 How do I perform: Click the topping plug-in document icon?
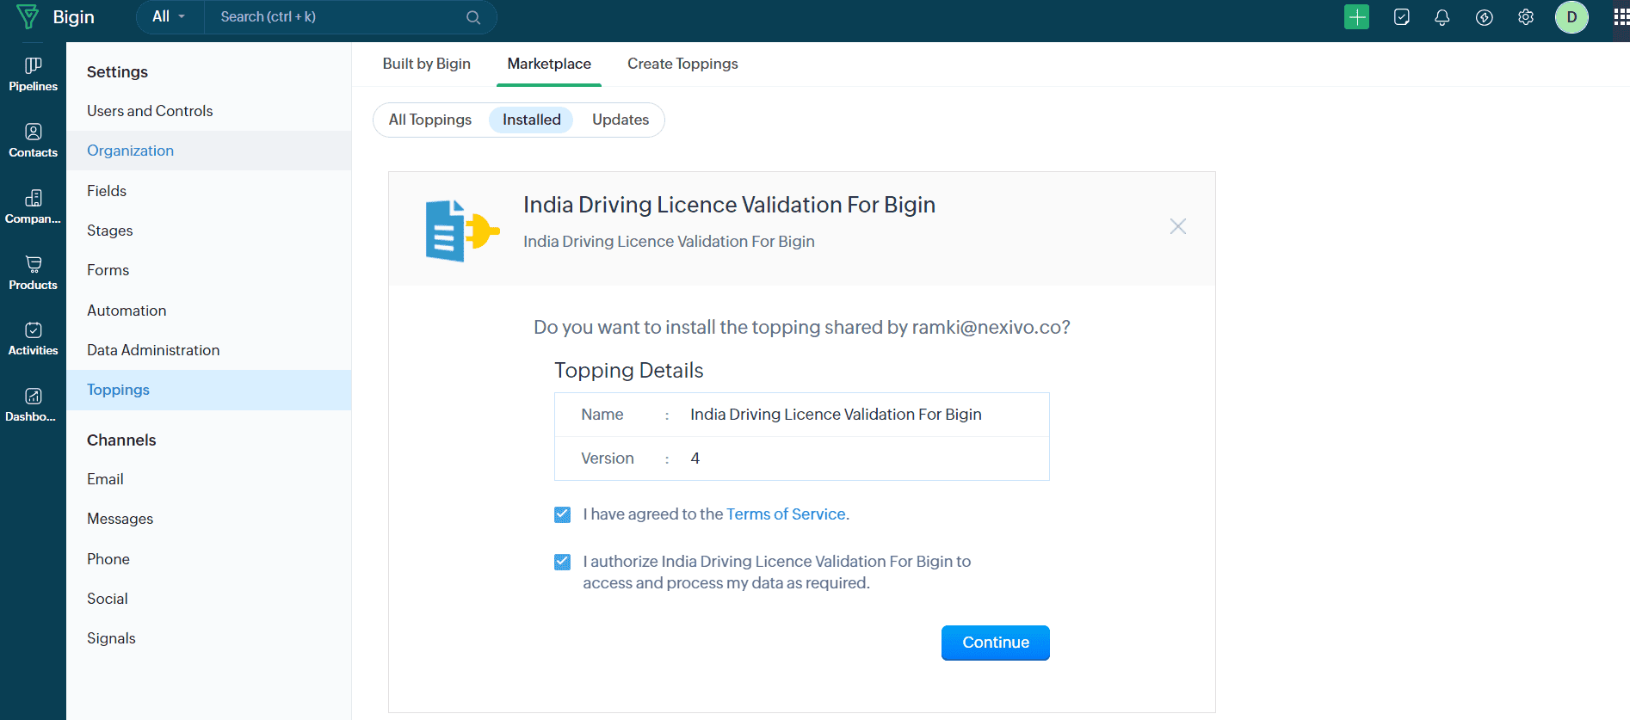(x=462, y=231)
